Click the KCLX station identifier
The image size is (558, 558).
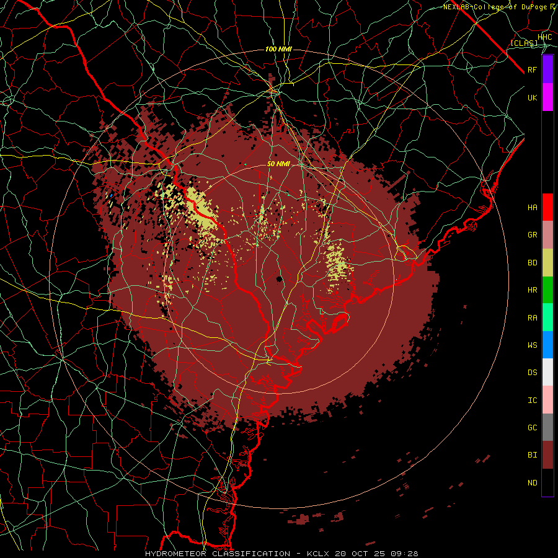pyautogui.click(x=318, y=554)
